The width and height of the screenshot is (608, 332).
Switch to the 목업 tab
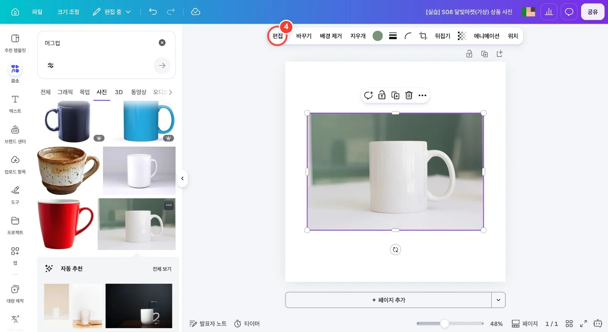pos(85,92)
